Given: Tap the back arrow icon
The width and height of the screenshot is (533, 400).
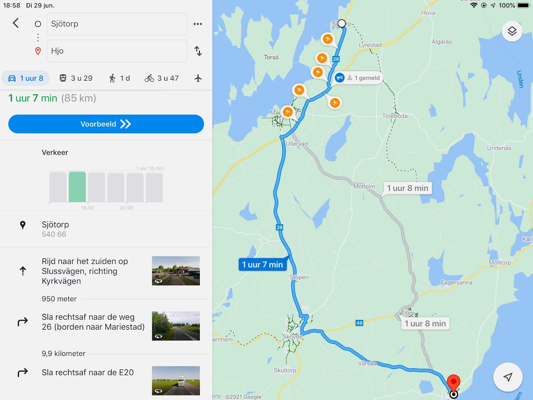Looking at the screenshot, I should (x=16, y=23).
